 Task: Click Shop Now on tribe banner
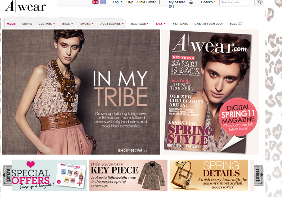pyautogui.click(x=133, y=151)
